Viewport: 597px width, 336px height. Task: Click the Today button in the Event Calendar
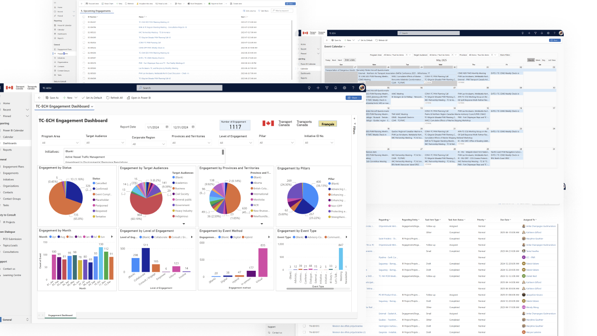328,60
